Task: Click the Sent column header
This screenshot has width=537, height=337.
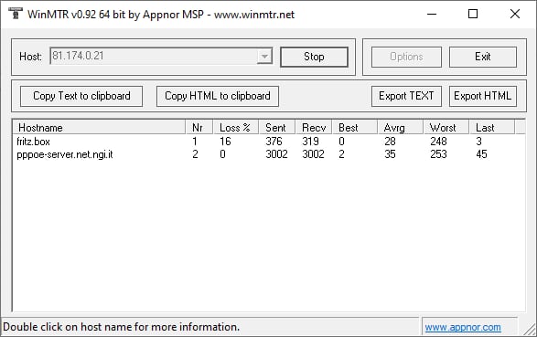Action: pos(276,128)
